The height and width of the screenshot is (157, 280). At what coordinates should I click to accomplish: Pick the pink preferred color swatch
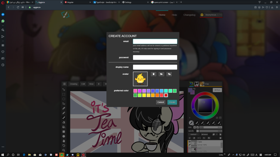tap(135, 91)
